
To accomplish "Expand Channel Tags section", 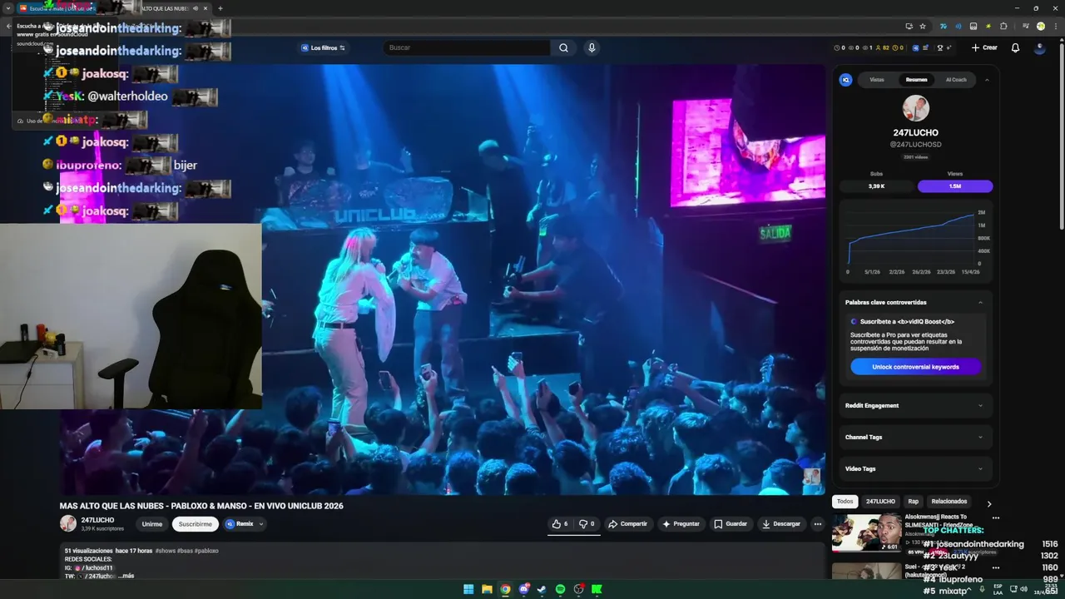I will (x=915, y=437).
